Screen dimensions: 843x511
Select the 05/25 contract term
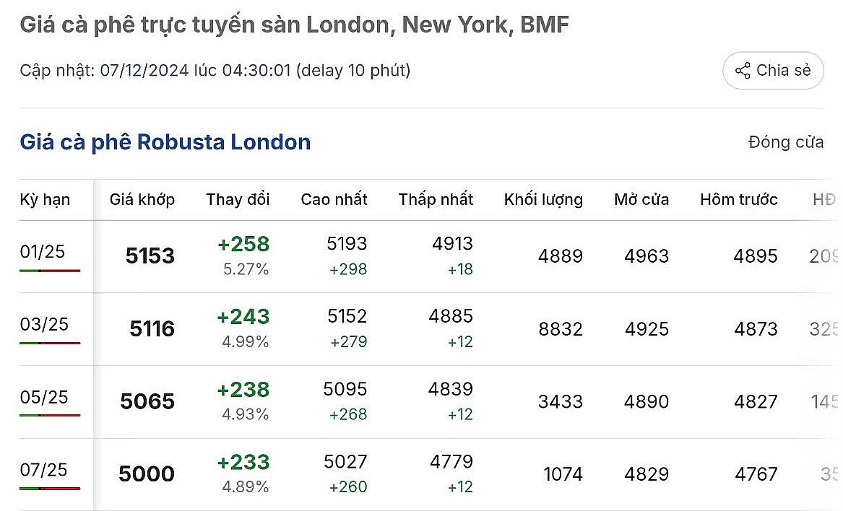click(44, 397)
